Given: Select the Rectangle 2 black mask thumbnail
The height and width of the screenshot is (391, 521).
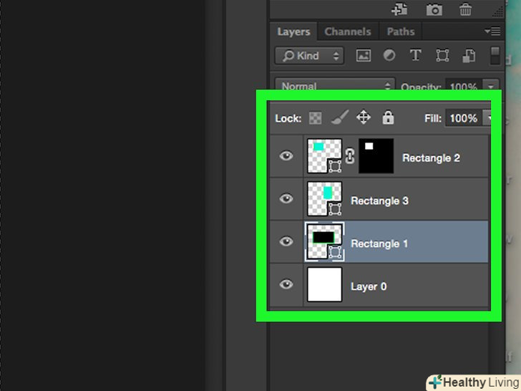Looking at the screenshot, I should 376,156.
